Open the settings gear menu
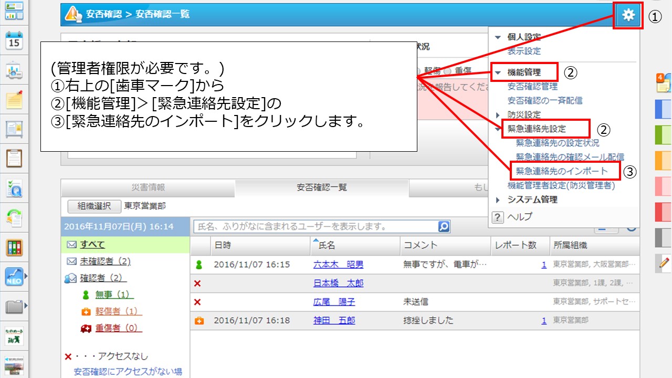Image resolution: width=672 pixels, height=378 pixels. [x=628, y=15]
